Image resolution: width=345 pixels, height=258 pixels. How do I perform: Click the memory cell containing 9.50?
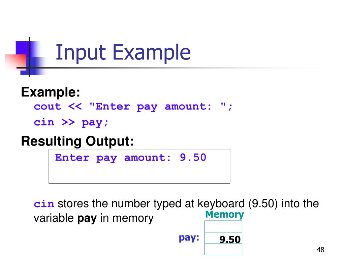[223, 238]
